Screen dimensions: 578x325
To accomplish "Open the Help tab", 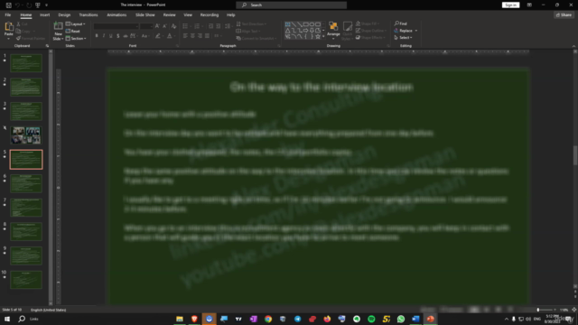I will coord(231,15).
